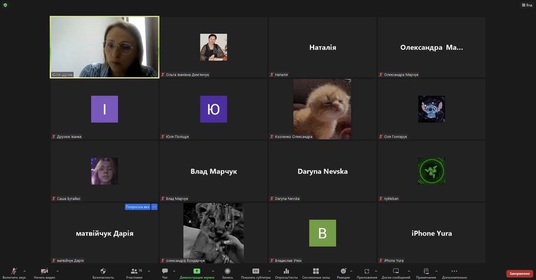This screenshot has width=536, height=280.
Task: Open share options arrow beside Демонстрация экрана
Action: (213, 271)
